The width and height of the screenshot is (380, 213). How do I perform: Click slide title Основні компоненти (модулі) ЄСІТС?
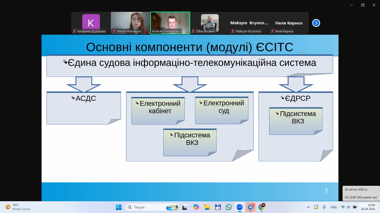(x=189, y=47)
